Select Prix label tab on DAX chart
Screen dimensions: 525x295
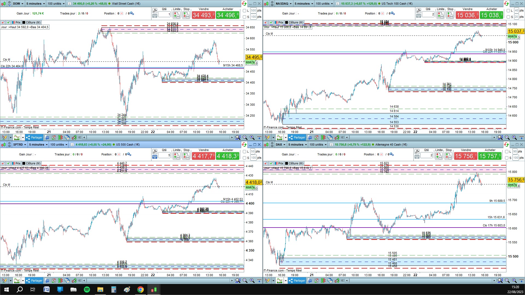point(279,163)
